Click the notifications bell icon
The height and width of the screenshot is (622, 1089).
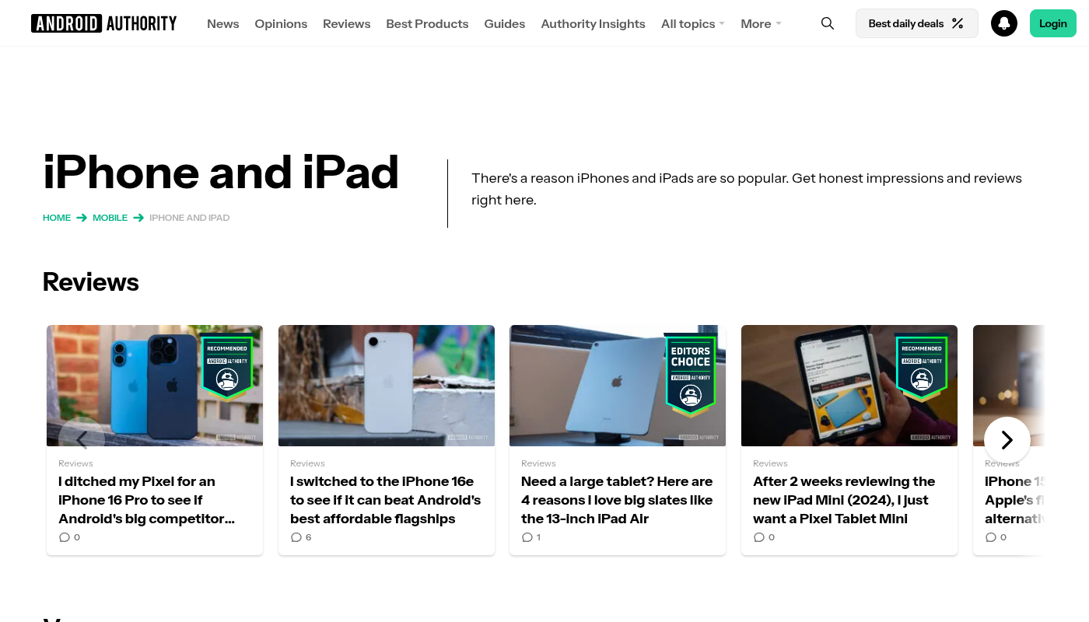pos(1003,23)
